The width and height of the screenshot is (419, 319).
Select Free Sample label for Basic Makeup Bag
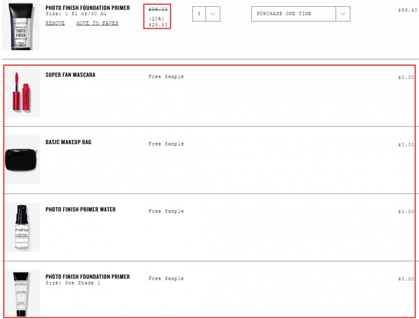coord(166,144)
